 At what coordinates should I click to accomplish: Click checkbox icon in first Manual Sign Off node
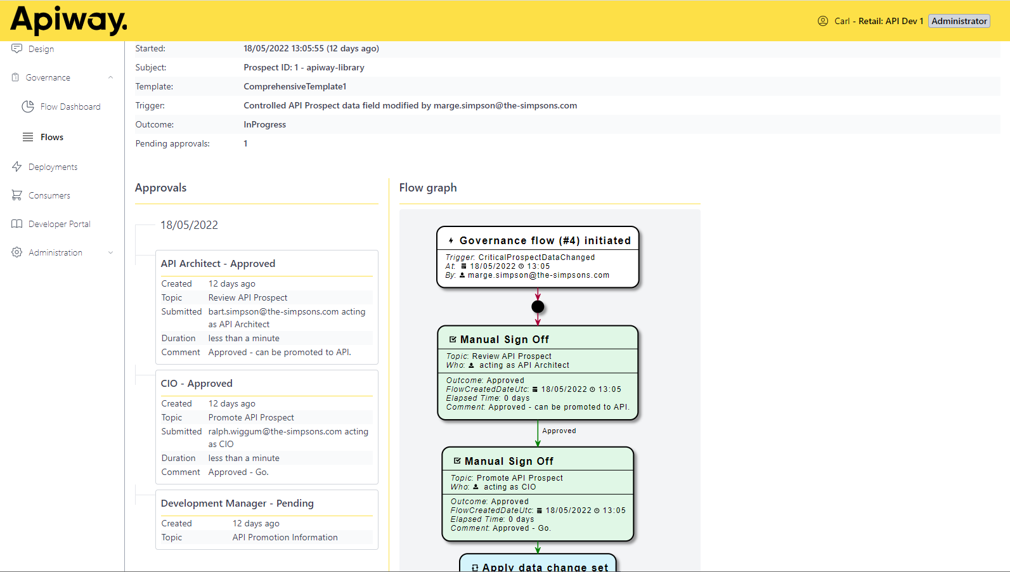(x=453, y=339)
